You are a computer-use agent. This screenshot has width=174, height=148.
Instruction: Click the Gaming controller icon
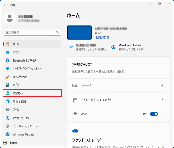(8, 110)
